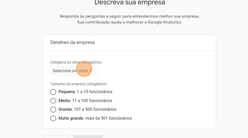This screenshot has height=138, width=248.
Task: Select the "Muito grande" radio button
Action: (53, 118)
